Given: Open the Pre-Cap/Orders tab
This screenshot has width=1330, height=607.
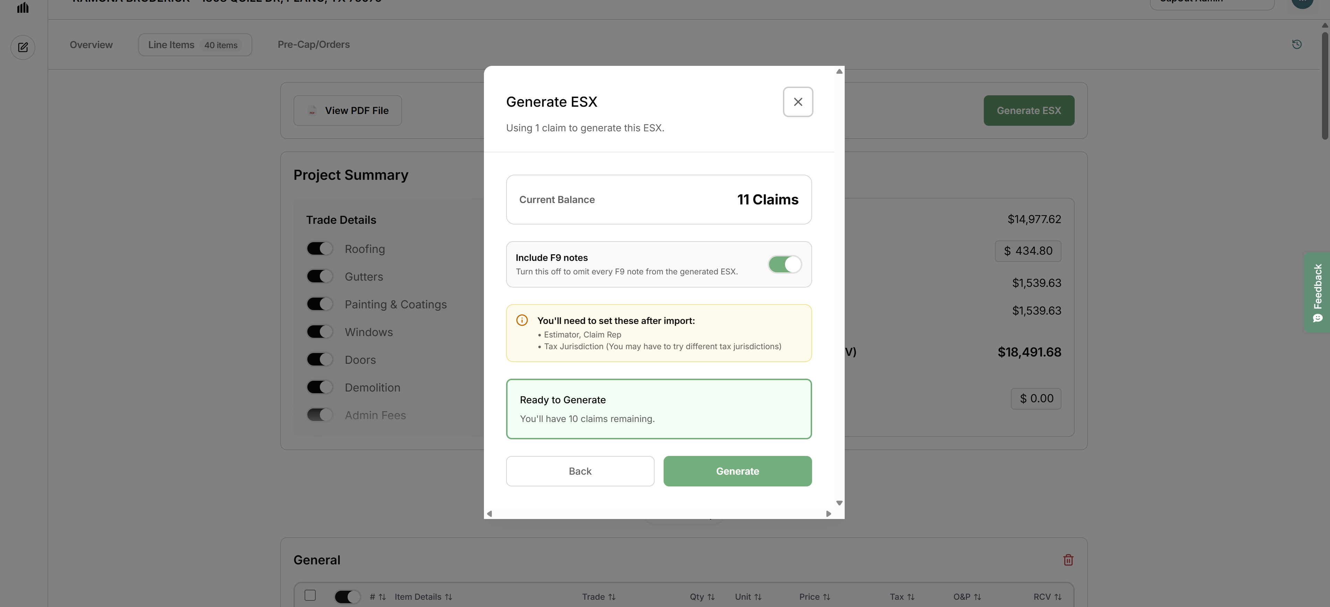Looking at the screenshot, I should [313, 45].
